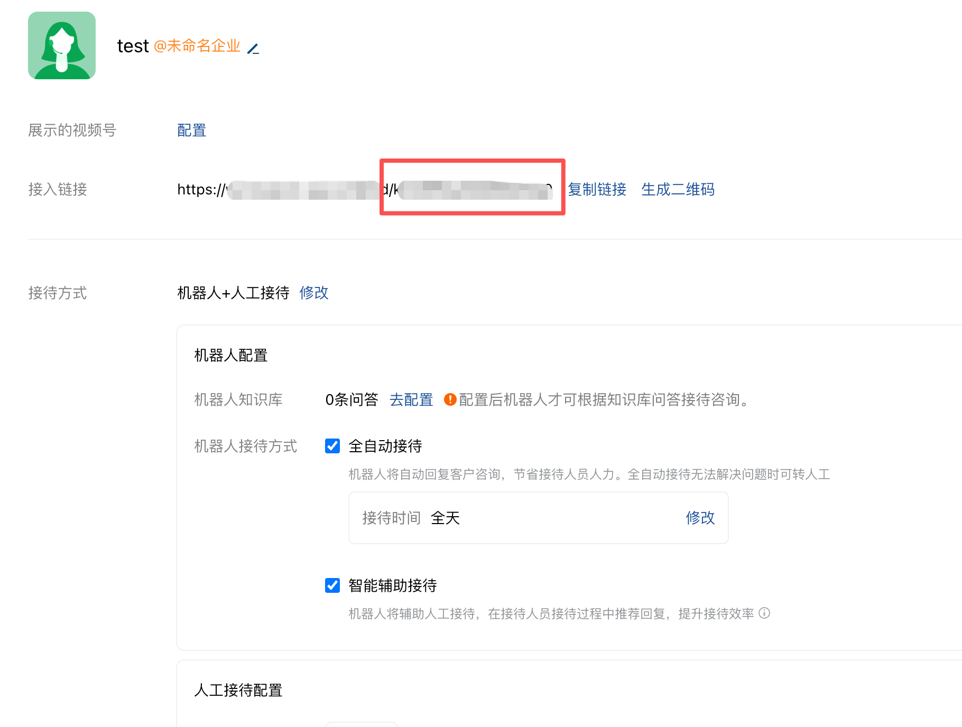
Task: Copy the access link via 复制链接
Action: click(597, 189)
